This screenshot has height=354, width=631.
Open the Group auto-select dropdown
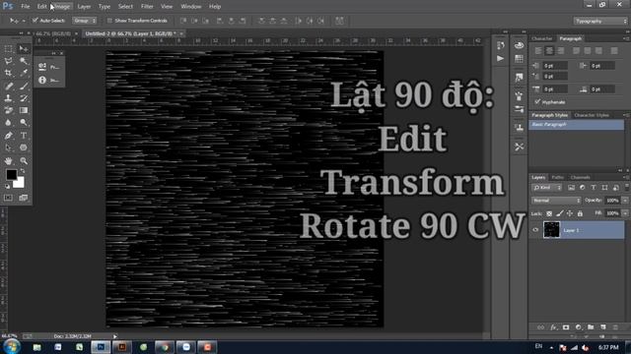tap(84, 21)
